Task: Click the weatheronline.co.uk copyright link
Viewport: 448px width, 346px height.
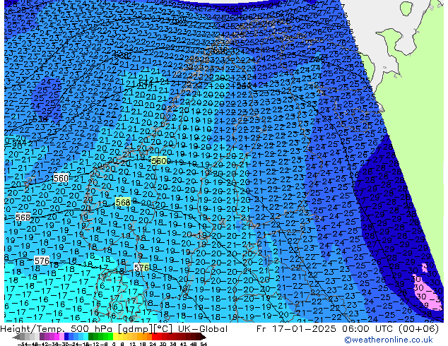Action: coord(389,340)
